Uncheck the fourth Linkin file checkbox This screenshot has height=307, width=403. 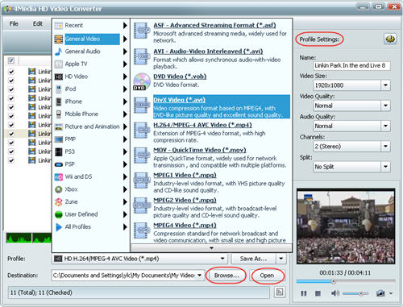pyautogui.click(x=11, y=98)
